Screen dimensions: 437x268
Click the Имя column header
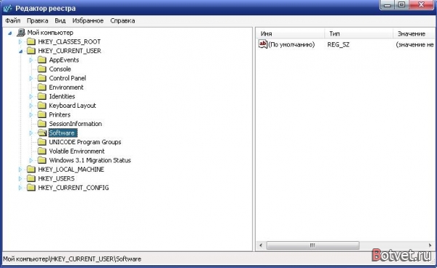[291, 33]
